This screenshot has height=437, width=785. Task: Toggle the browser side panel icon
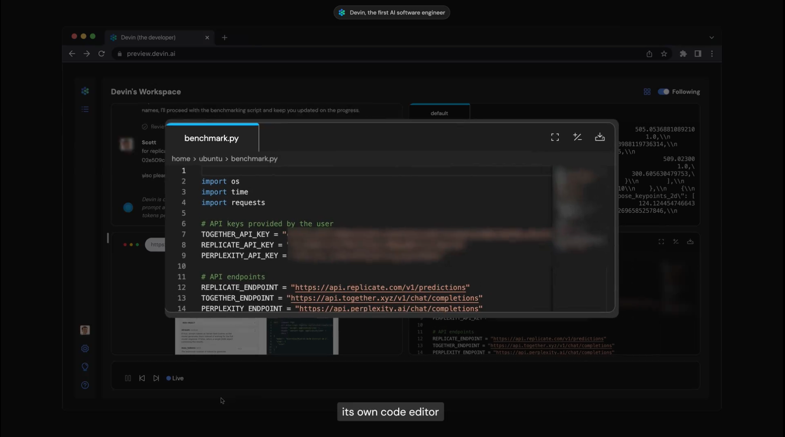(x=698, y=53)
